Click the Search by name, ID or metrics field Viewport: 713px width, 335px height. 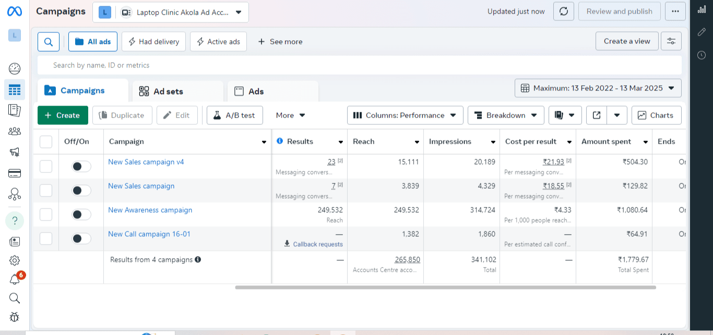359,65
